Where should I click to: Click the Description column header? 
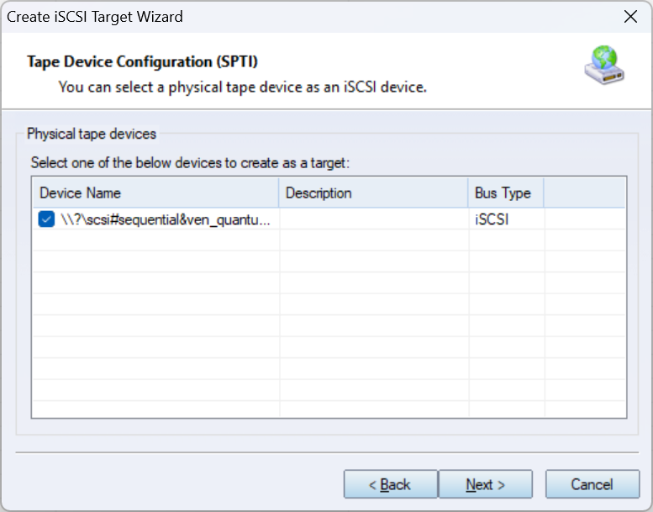373,193
